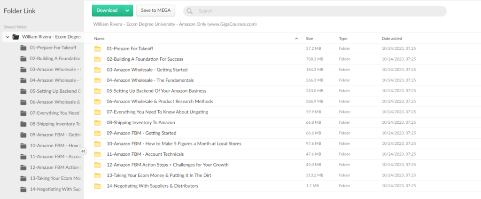Select 06-Amazon Wholesale entry in sidebar tree

tap(55, 102)
